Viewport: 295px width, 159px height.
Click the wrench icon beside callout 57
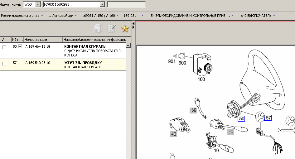[x=259, y=117]
